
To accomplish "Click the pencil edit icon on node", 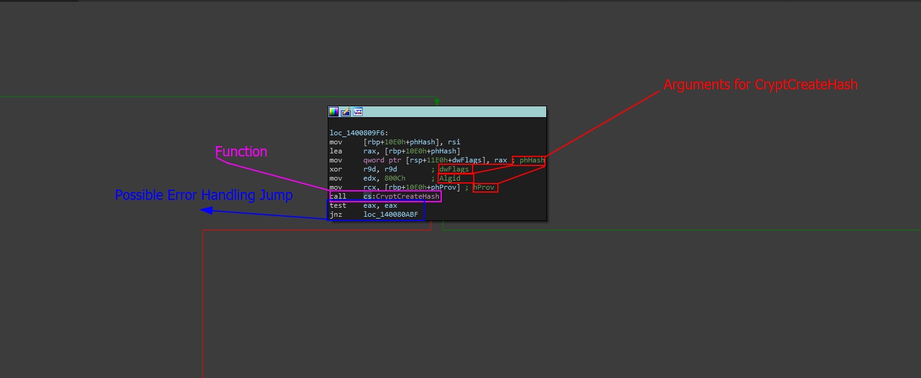I will coord(346,112).
